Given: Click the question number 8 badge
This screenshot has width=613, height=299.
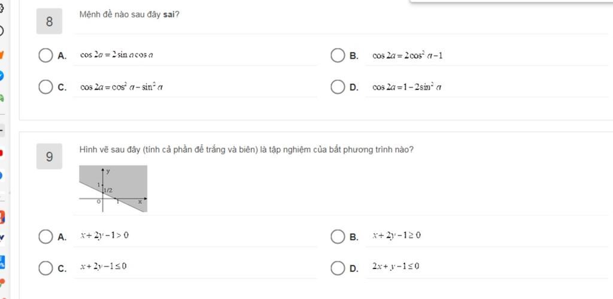Looking at the screenshot, I should click(x=49, y=22).
